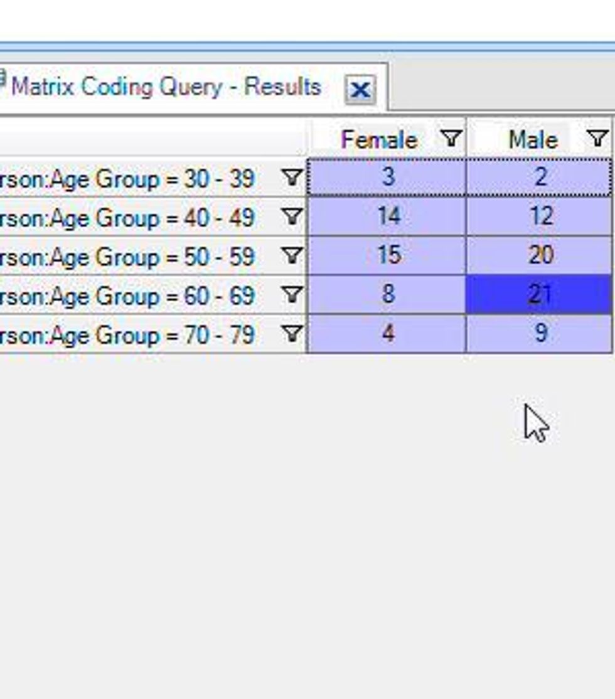Click filter icon on Female column header

[451, 139]
